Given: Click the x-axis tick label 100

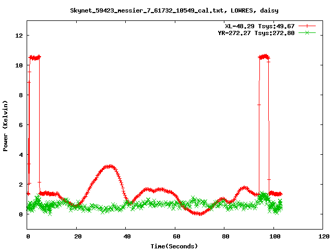Looking at the screenshot, I should 275,236.
